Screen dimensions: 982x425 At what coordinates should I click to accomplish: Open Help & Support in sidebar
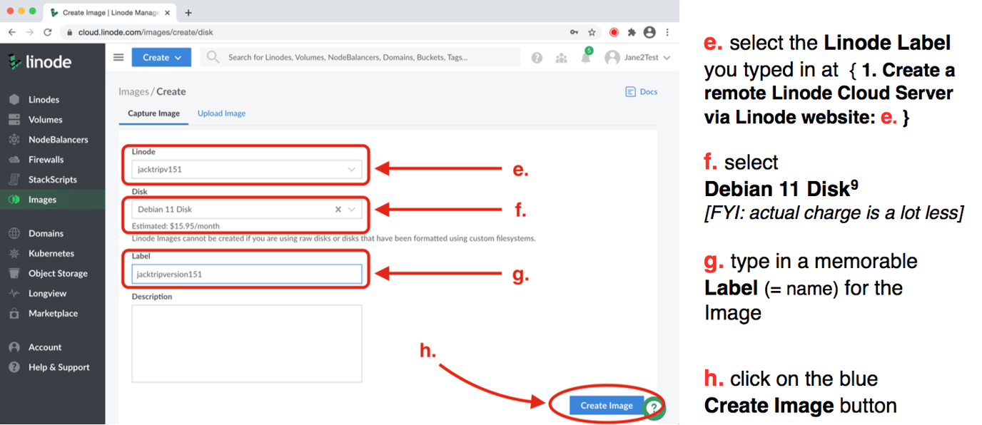point(59,367)
